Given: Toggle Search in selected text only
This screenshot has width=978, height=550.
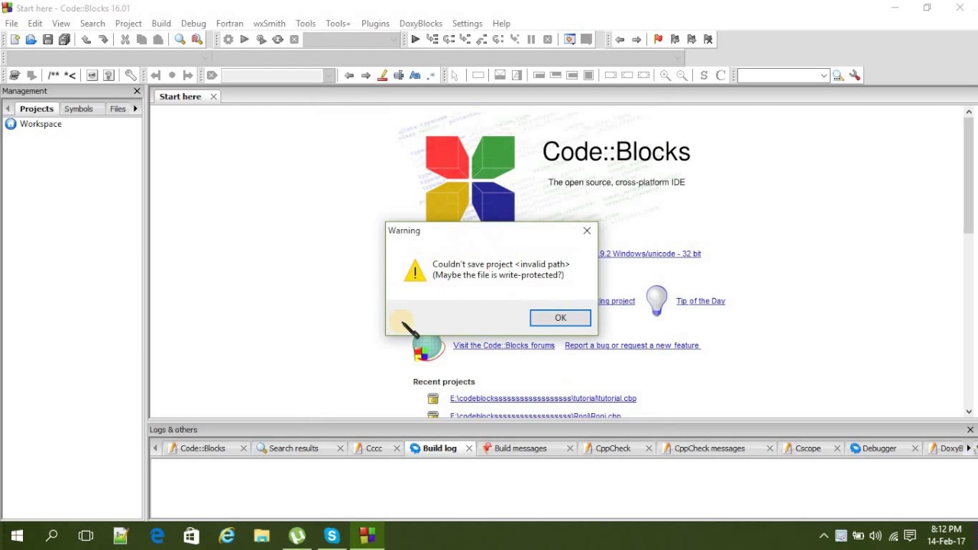Looking at the screenshot, I should tap(399, 76).
